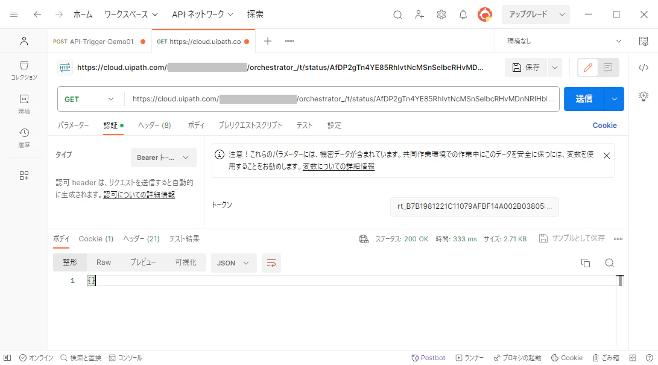This screenshot has width=658, height=365.
Task: Open the response options dots menu
Action: [618, 239]
